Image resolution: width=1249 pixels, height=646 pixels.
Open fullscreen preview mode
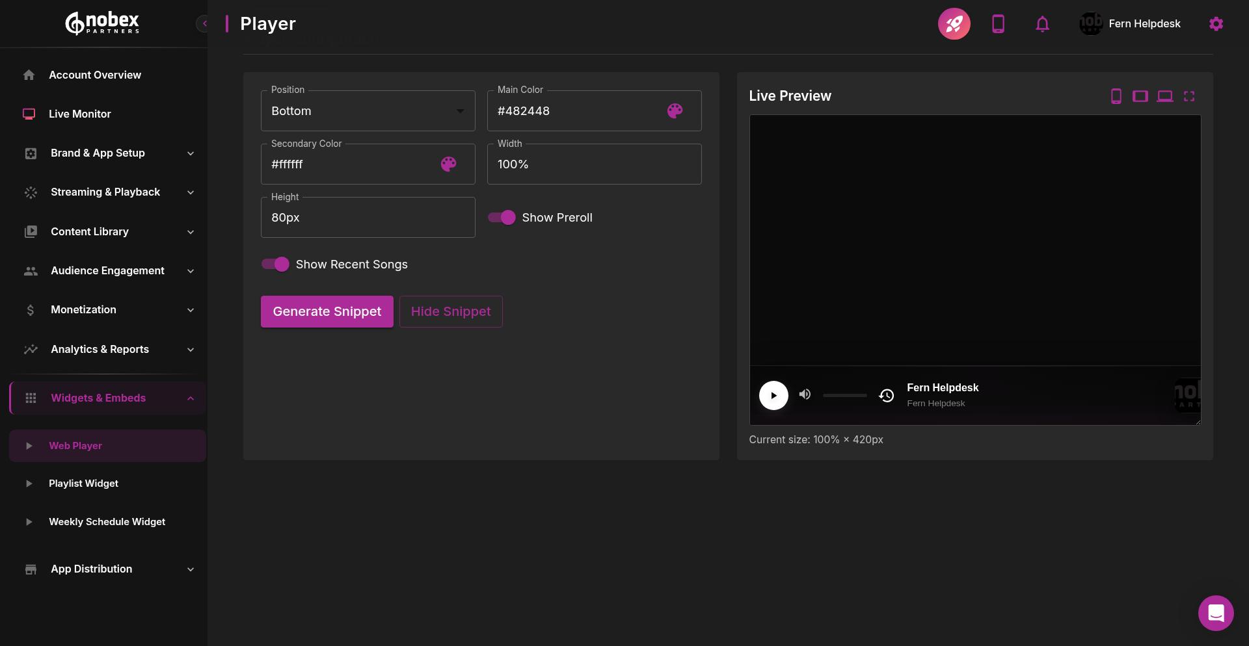(x=1190, y=96)
